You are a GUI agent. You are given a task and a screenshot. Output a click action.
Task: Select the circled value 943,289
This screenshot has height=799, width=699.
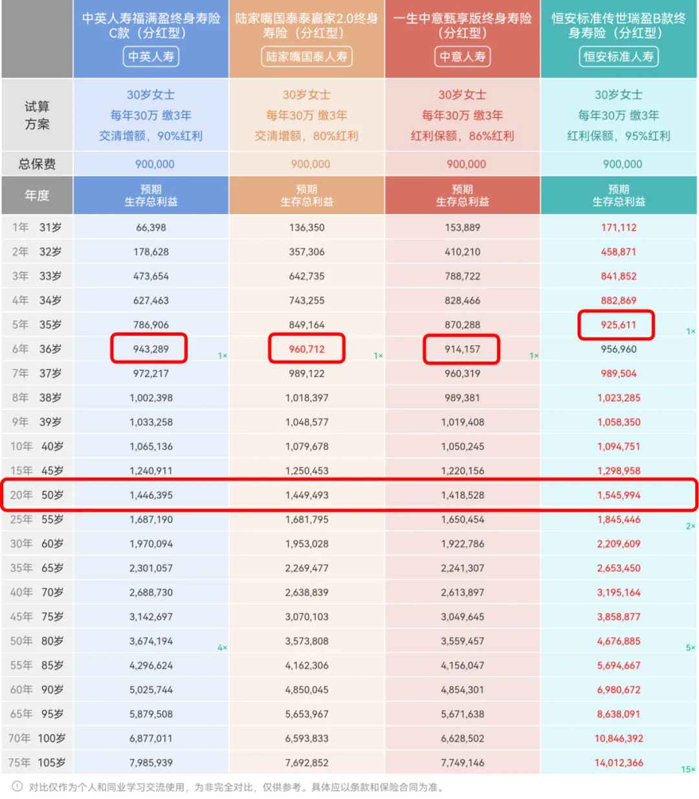(x=150, y=349)
